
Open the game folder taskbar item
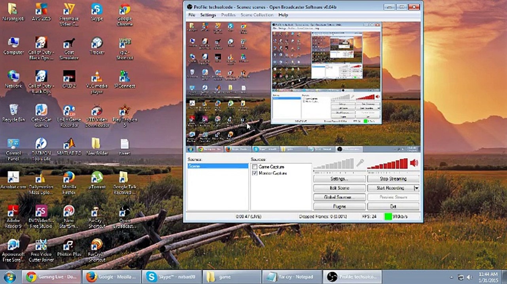(232, 277)
